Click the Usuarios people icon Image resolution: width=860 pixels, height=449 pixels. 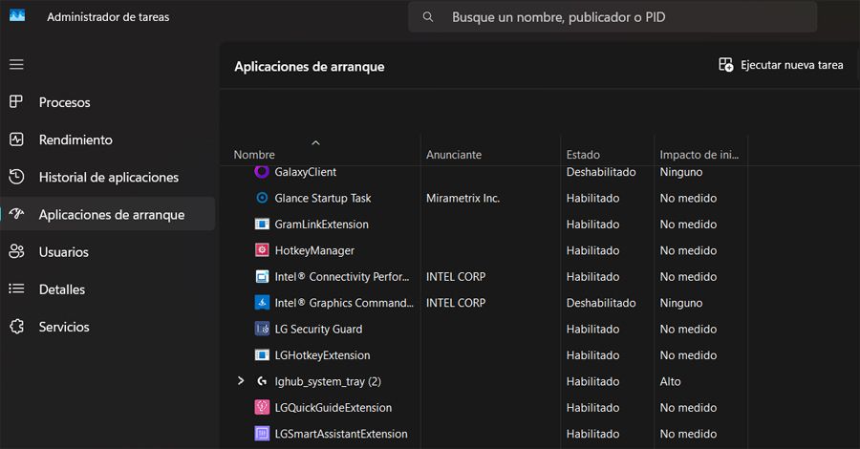[x=16, y=251]
